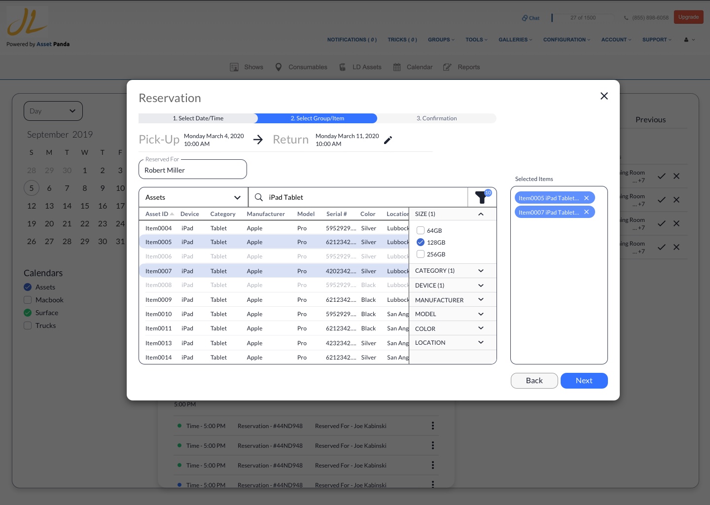Click the filter funnel icon
Image resolution: width=710 pixels, height=505 pixels.
[481, 197]
